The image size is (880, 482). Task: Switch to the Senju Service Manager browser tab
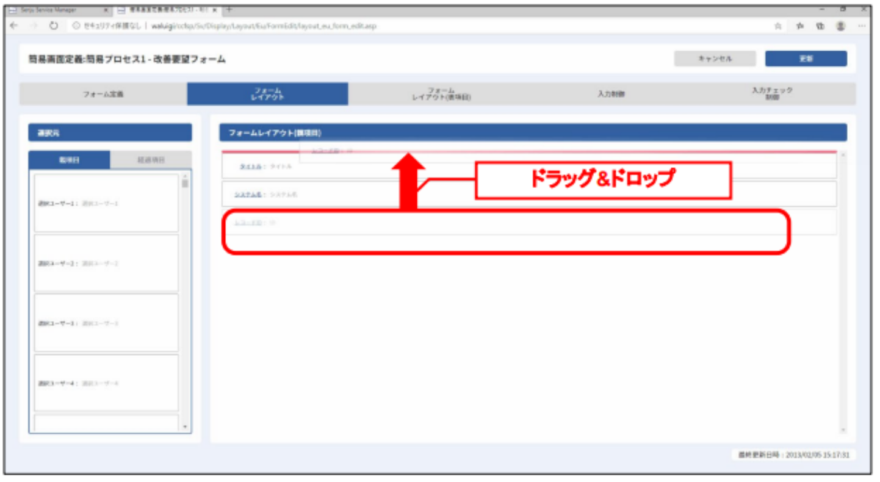click(59, 10)
